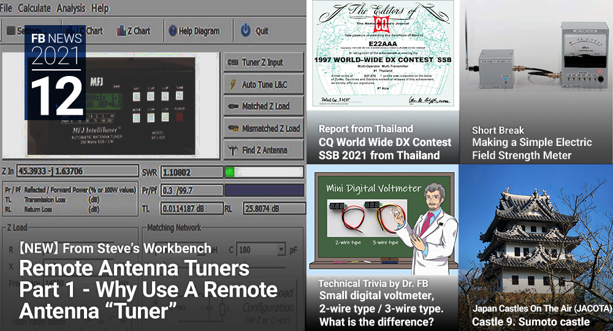
Task: Click the Pr/Pf value field 0.3 /99.7
Action: [x=191, y=190]
